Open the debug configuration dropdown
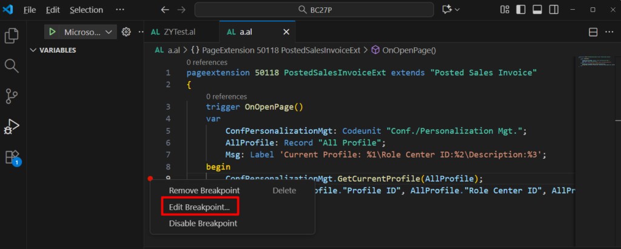The image size is (621, 249). pyautogui.click(x=109, y=32)
